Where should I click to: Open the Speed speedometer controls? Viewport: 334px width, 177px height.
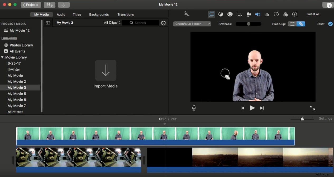[x=276, y=14]
